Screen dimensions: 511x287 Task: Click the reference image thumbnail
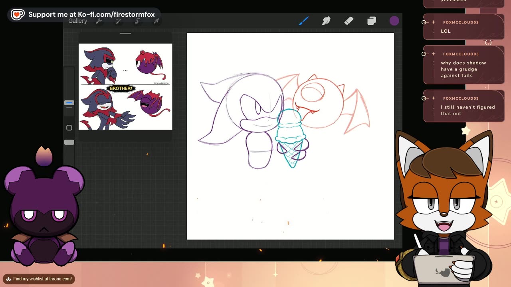click(125, 86)
